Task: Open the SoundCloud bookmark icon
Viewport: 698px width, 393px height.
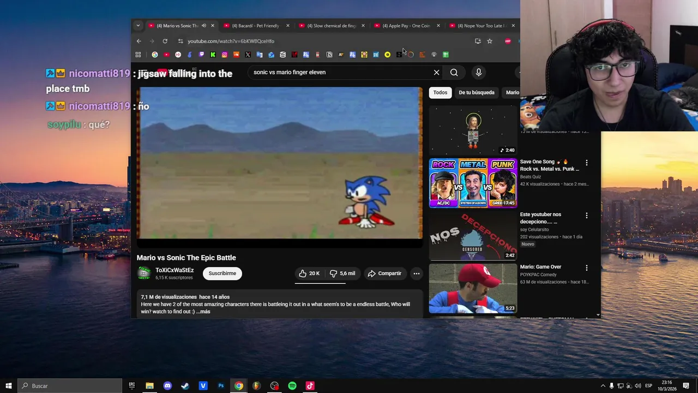Action: 236,55
